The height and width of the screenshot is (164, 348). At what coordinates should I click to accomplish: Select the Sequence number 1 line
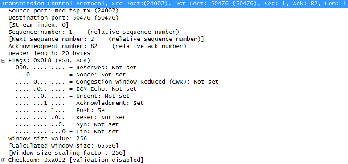click(94, 32)
